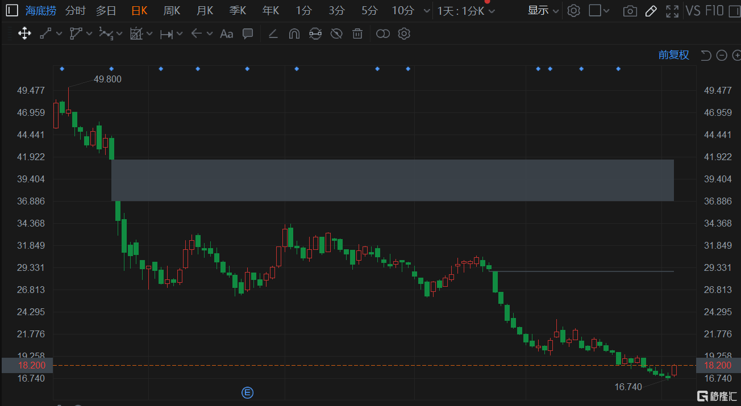Select the move/crosshair cursor tool
The height and width of the screenshot is (406, 741).
[x=24, y=34]
